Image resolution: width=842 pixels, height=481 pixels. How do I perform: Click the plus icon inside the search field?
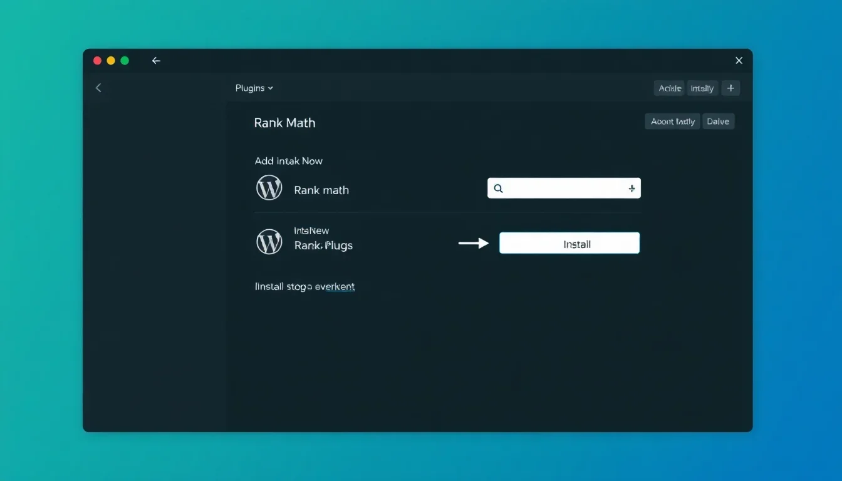pos(631,189)
